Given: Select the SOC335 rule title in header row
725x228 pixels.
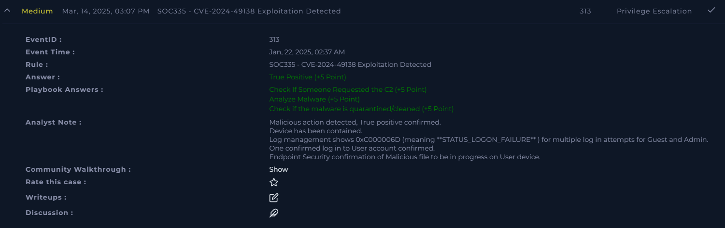Looking at the screenshot, I should 249,11.
